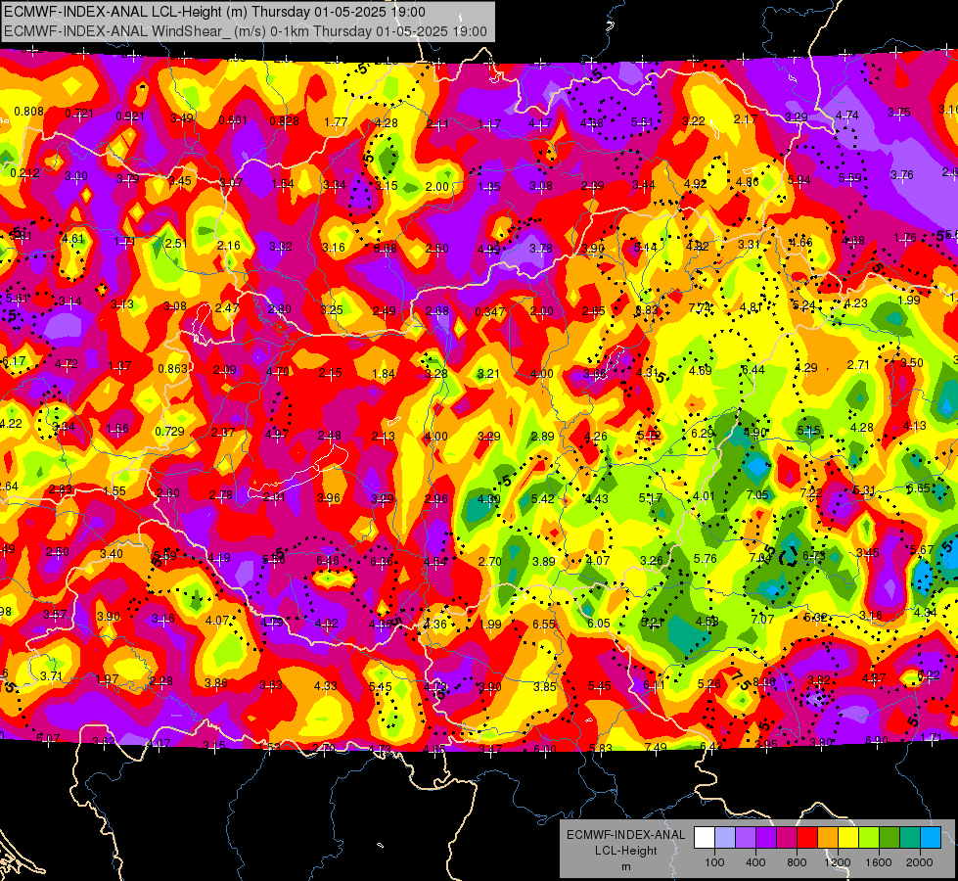The height and width of the screenshot is (881, 958).
Task: Click the LCL-Height label inside the legend box
Action: click(x=625, y=851)
